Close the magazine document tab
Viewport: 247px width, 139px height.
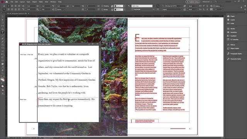click(29, 14)
